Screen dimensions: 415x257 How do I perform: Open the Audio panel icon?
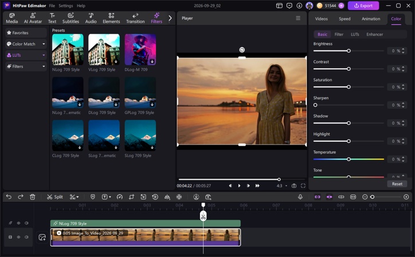click(x=91, y=18)
